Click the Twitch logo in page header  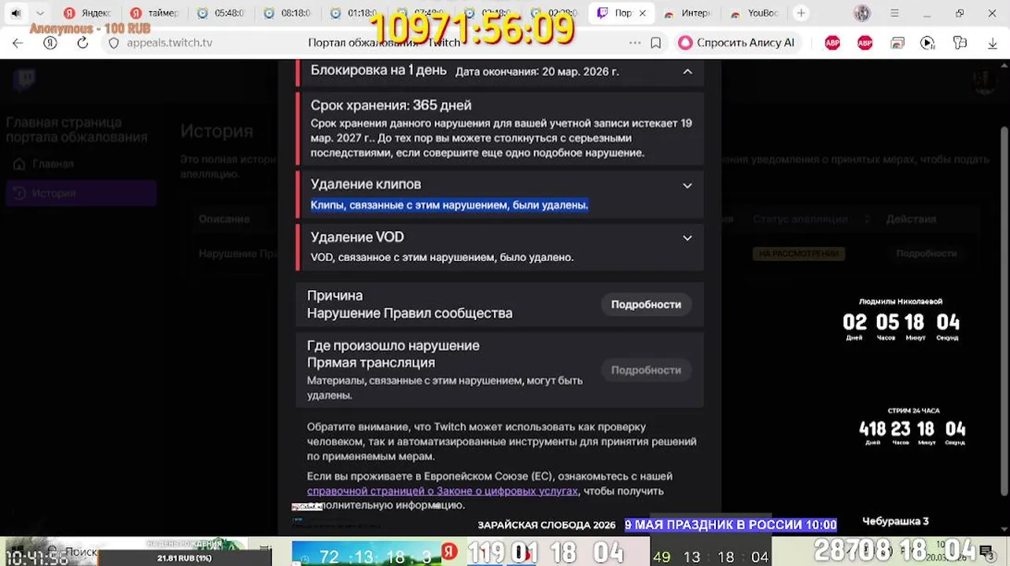click(x=24, y=79)
